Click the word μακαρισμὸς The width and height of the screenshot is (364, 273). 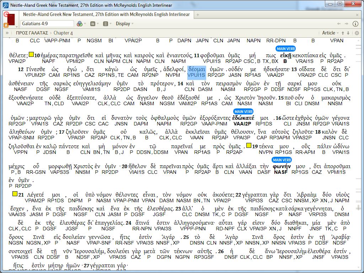click(336, 98)
